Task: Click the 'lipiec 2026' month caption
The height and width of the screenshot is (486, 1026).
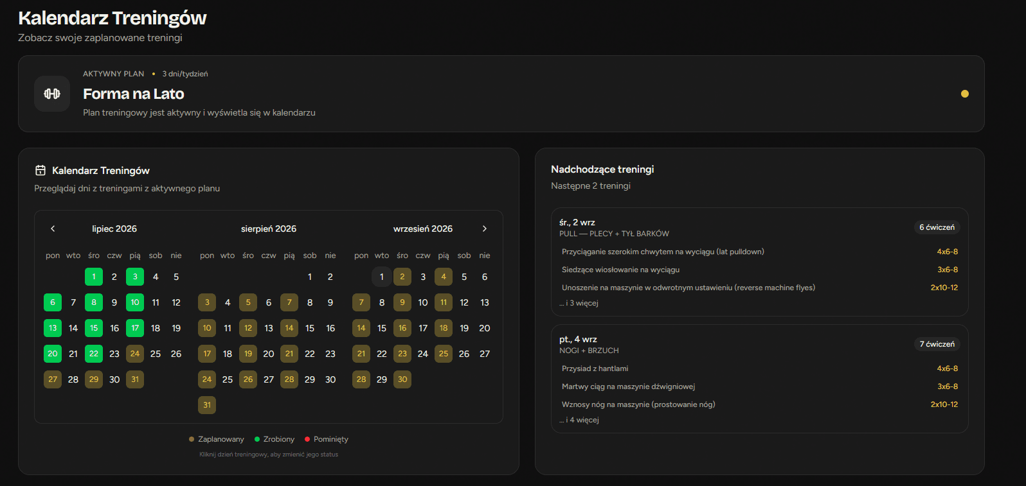Action: pyautogui.click(x=114, y=229)
